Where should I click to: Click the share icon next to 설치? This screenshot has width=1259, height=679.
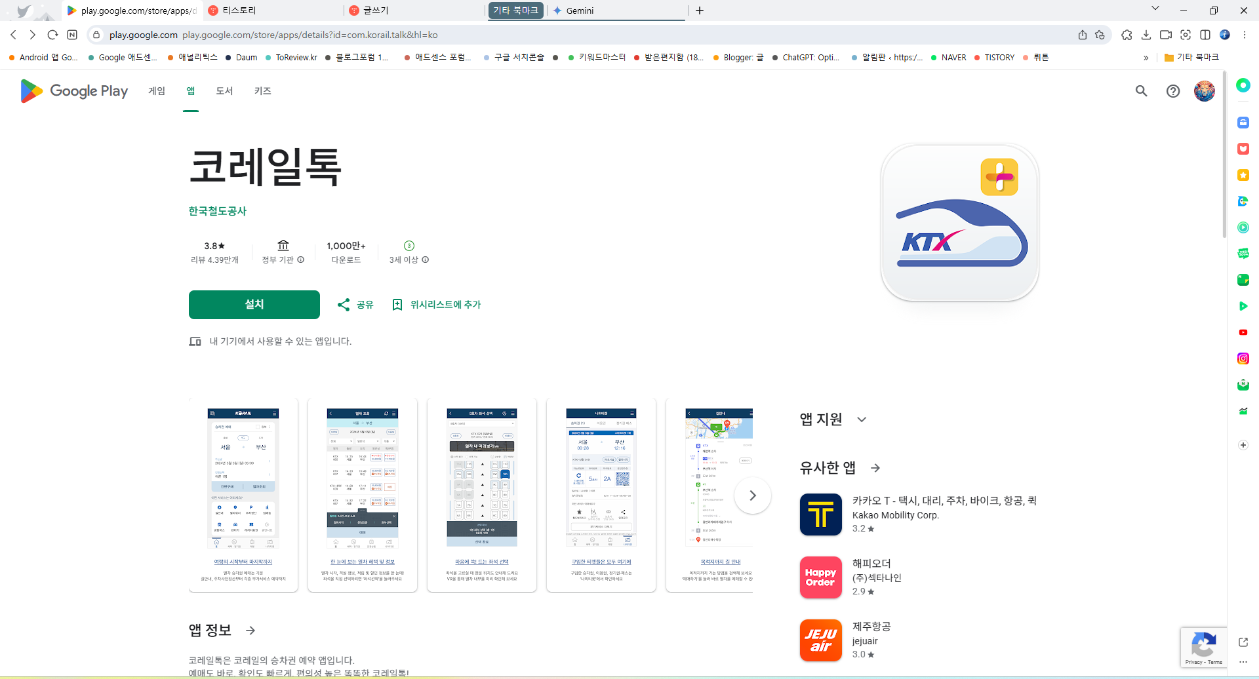point(344,304)
